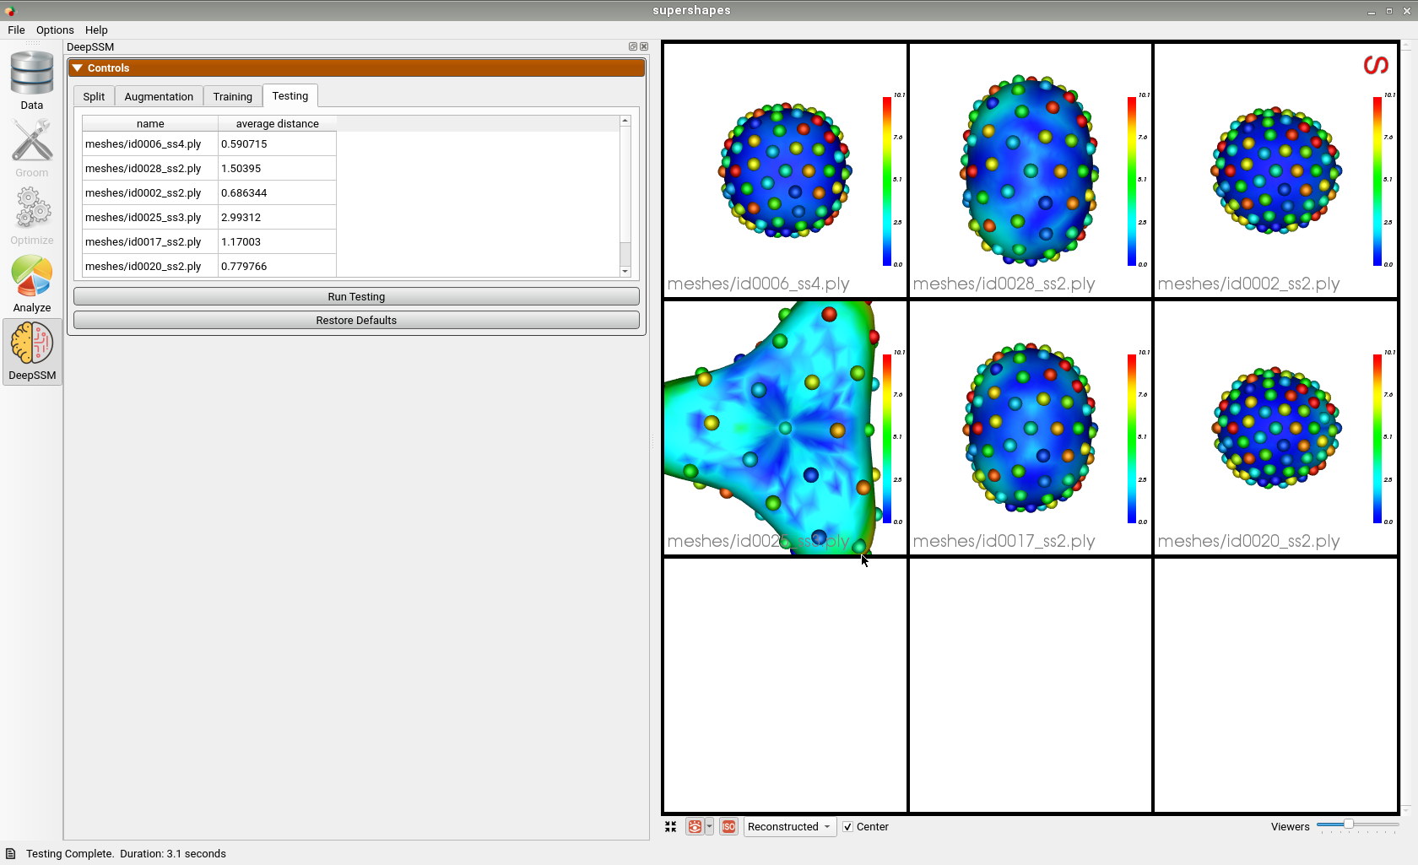Switch to the Split tab
The width and height of the screenshot is (1418, 865).
coord(94,96)
